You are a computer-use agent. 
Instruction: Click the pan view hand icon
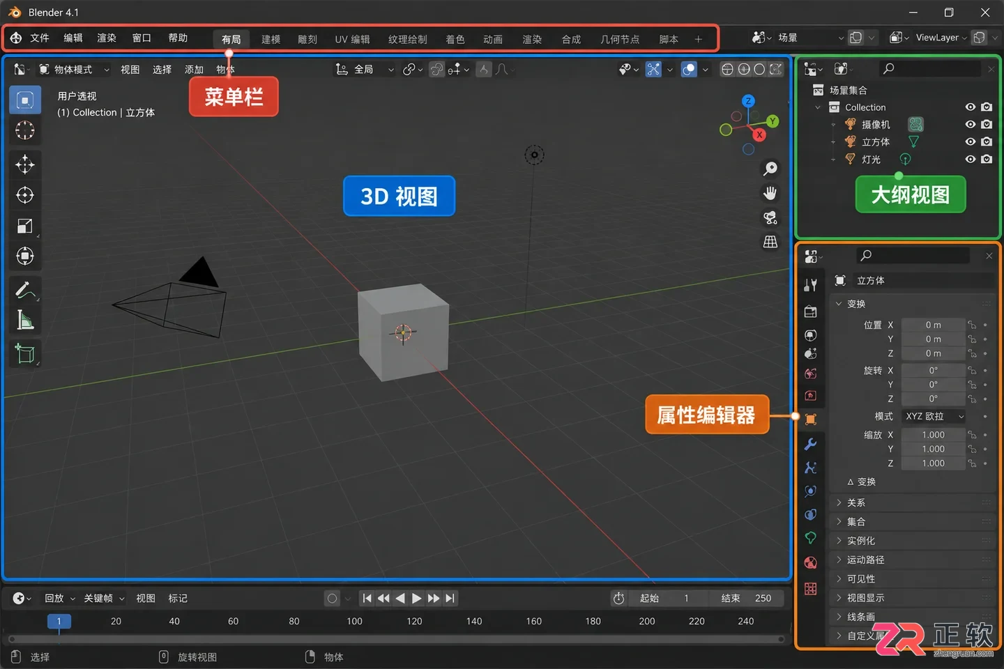tap(770, 193)
